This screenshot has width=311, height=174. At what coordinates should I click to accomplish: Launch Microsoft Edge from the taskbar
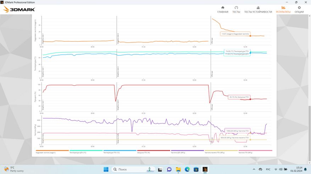[x=187, y=169]
